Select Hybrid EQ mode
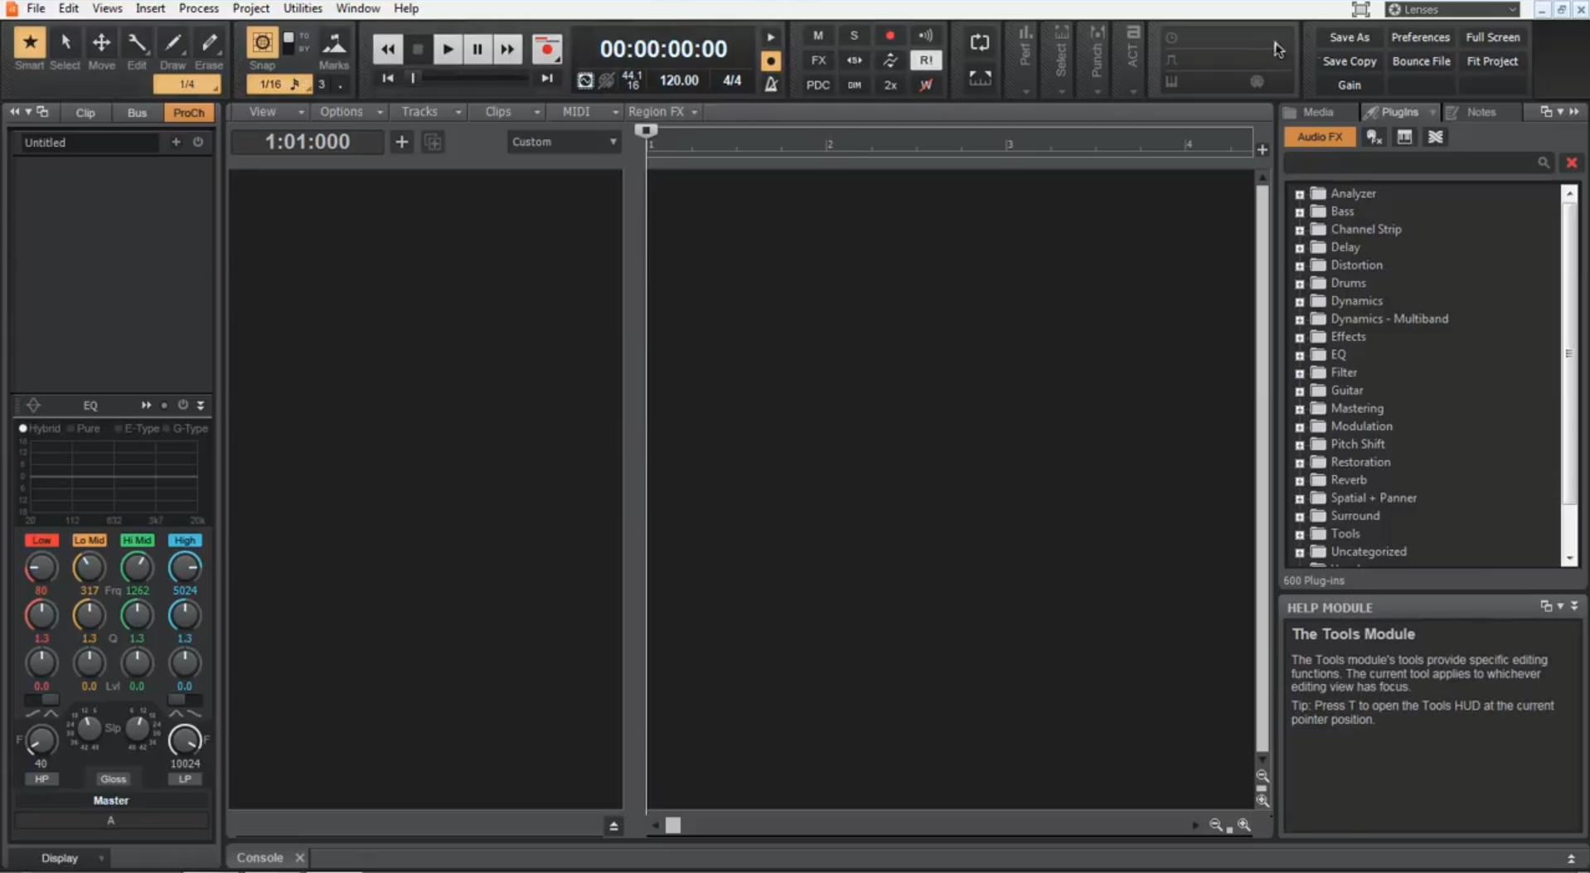 coord(23,429)
